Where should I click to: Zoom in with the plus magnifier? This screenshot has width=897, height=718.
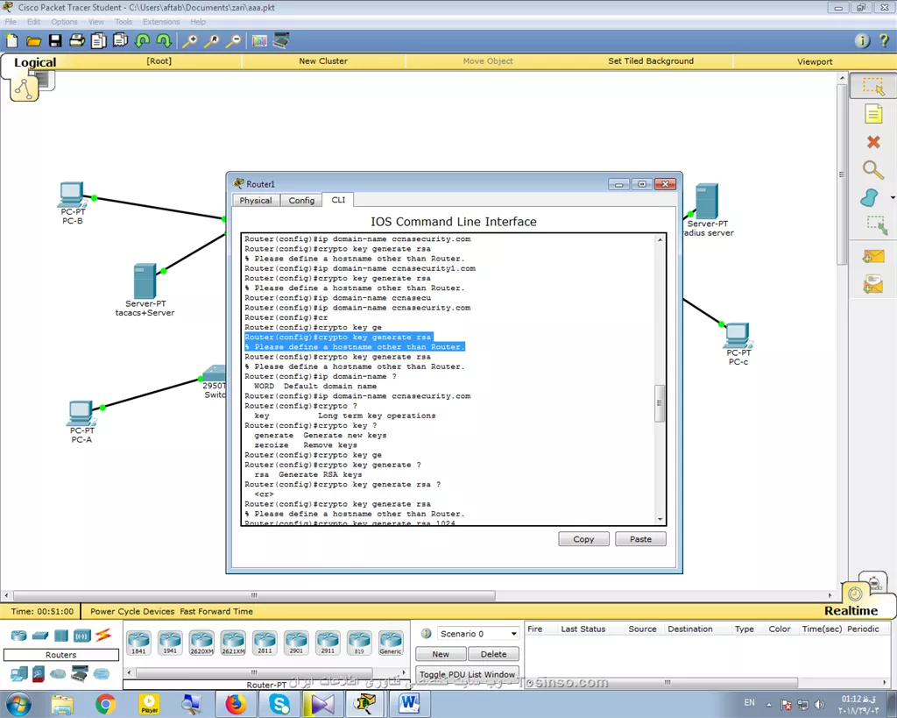(189, 40)
